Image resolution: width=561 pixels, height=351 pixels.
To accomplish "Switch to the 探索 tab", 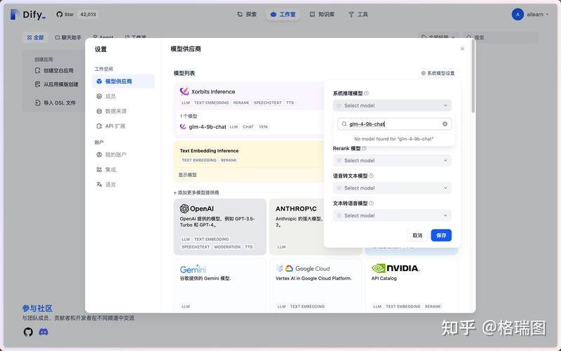I will point(247,14).
